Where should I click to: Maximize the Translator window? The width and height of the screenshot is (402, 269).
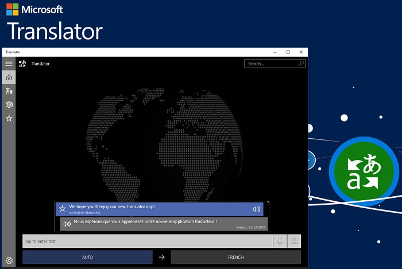(288, 52)
